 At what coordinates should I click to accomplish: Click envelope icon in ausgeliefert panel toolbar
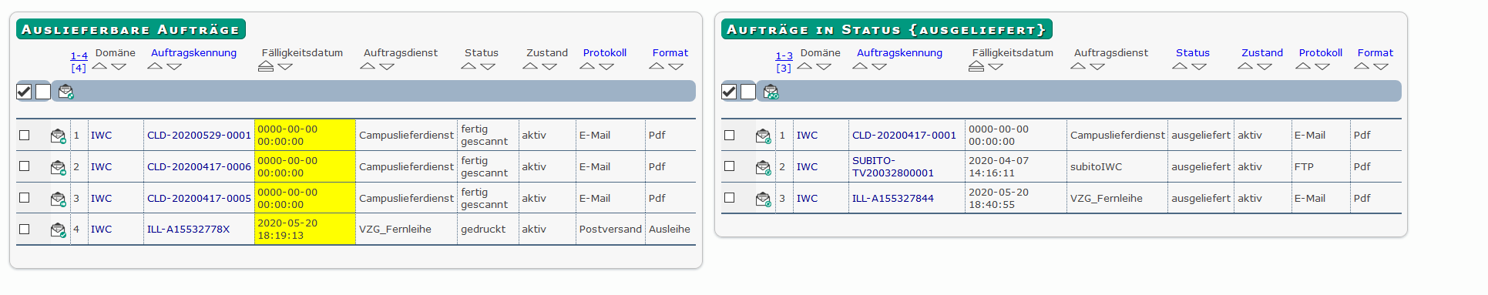pyautogui.click(x=771, y=92)
